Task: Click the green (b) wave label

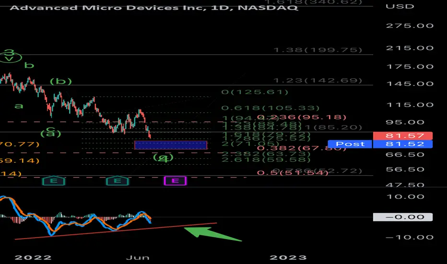Action: [x=61, y=82]
